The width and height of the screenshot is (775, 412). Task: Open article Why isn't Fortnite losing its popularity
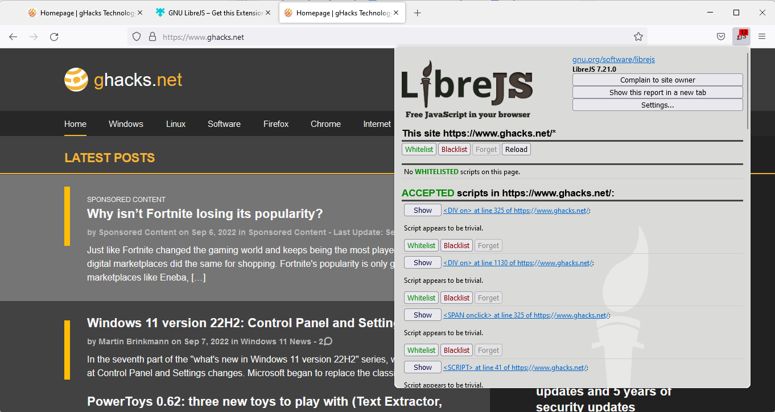205,213
